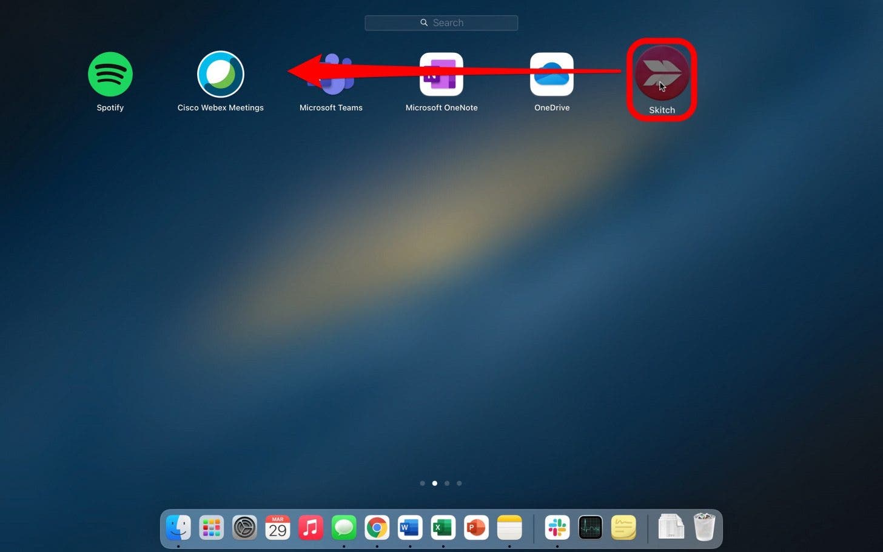Open Finder from the Dock

click(178, 527)
